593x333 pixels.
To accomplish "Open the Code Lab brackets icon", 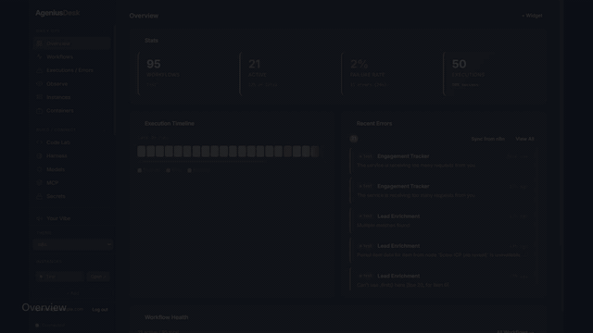I will tap(39, 142).
